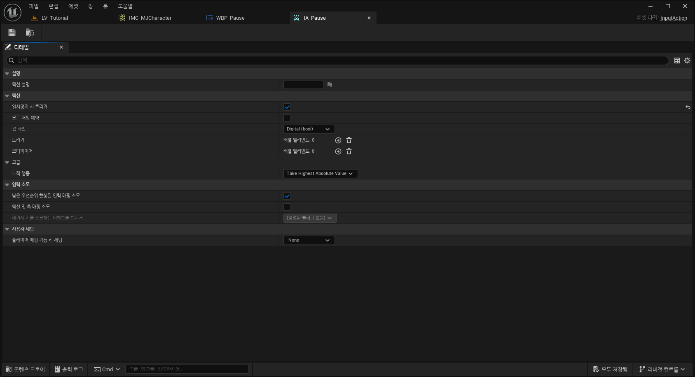Viewport: 695px width, 377px height.
Task: Open 리비전 컨트롤 revision control menu
Action: 662,369
